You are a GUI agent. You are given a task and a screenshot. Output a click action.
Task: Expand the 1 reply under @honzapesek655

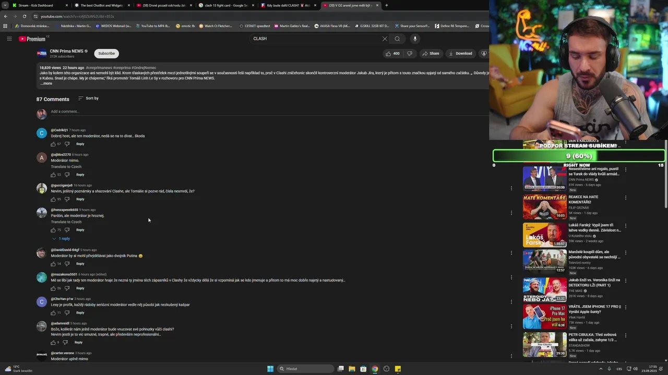61,239
